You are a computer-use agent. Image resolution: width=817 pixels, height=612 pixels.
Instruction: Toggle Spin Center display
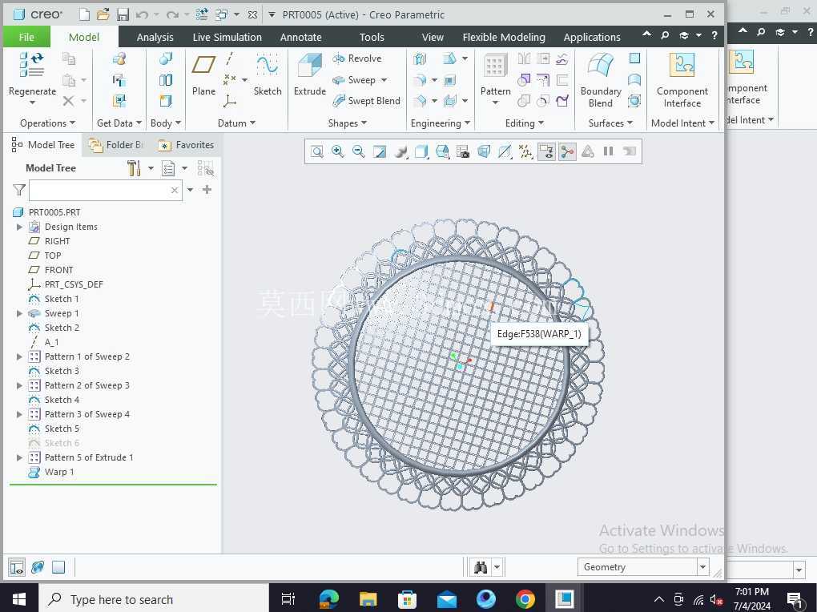pos(567,151)
